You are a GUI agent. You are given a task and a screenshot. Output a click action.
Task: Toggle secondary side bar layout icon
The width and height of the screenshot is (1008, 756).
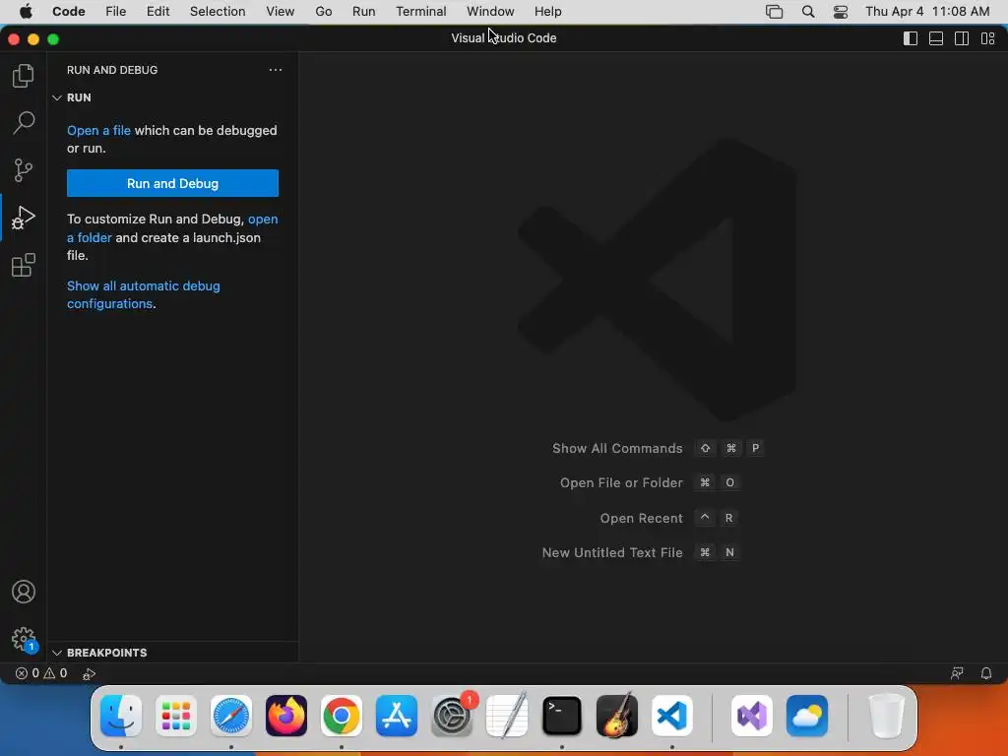pyautogui.click(x=962, y=38)
